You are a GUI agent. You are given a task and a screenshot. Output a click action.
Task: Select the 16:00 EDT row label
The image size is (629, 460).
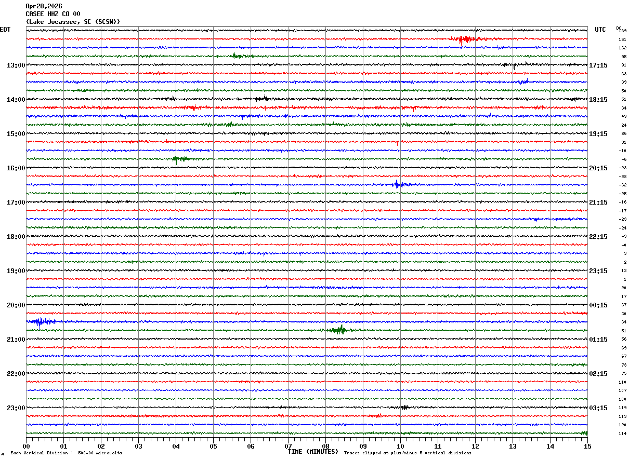[x=16, y=168]
